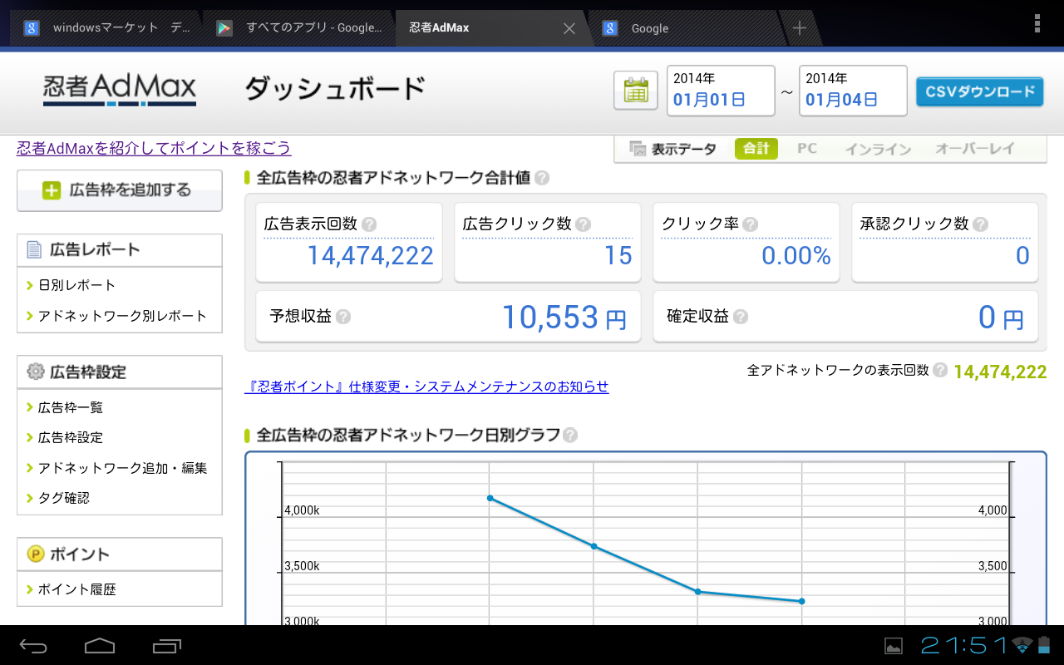Image resolution: width=1064 pixels, height=665 pixels.
Task: Click the 21:51 clock in system bar
Action: [964, 646]
